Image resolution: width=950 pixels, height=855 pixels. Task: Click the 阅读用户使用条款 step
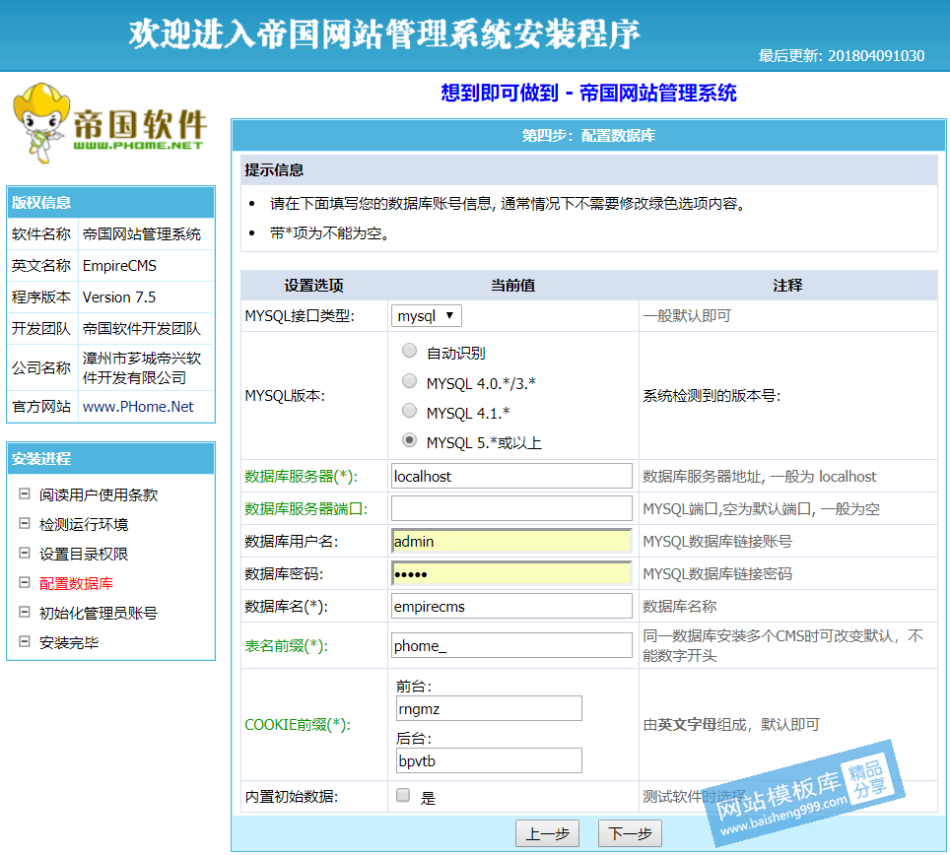[99, 494]
